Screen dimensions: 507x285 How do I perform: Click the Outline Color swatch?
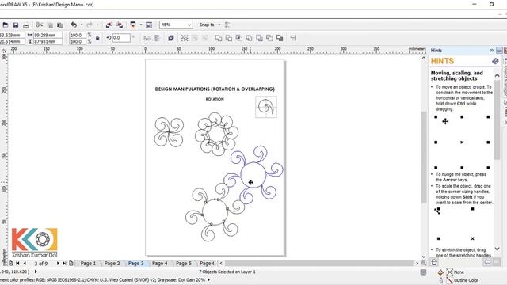450,280
